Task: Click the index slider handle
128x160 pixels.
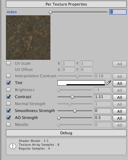Action: [50, 12]
